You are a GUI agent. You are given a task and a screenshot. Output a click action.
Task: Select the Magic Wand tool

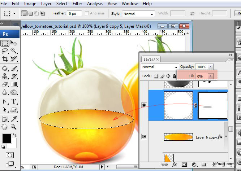click(14, 51)
